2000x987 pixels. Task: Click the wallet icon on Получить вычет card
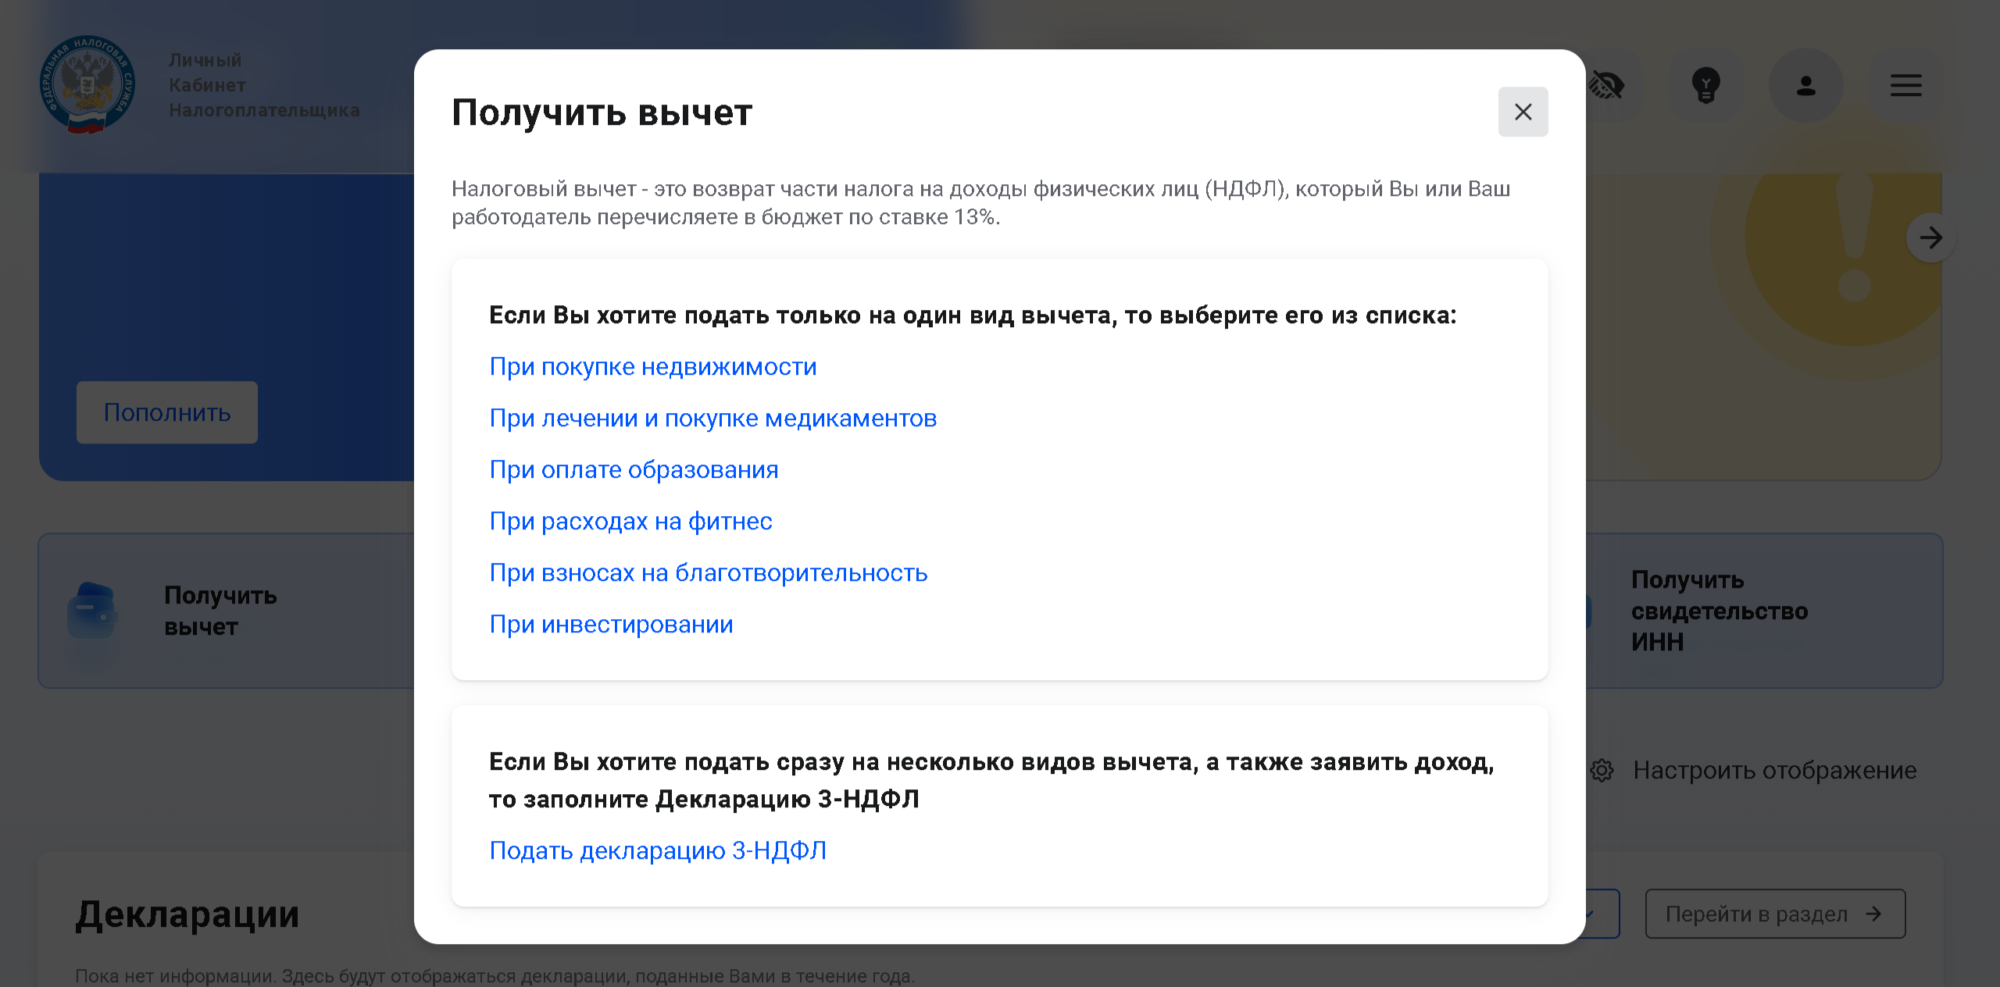[x=92, y=611]
